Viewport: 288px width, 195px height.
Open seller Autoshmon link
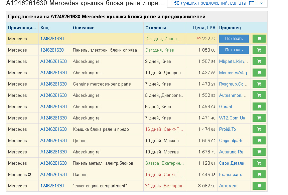[x=233, y=96]
